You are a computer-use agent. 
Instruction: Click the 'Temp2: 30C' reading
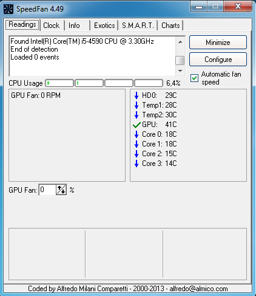(x=160, y=115)
